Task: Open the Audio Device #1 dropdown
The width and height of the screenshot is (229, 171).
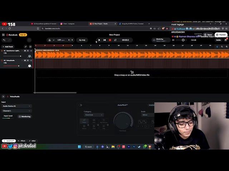Action: [x=16, y=106]
